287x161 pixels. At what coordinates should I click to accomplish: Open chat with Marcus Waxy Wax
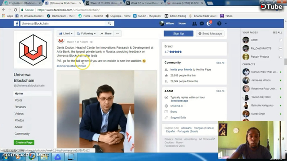click(262, 72)
